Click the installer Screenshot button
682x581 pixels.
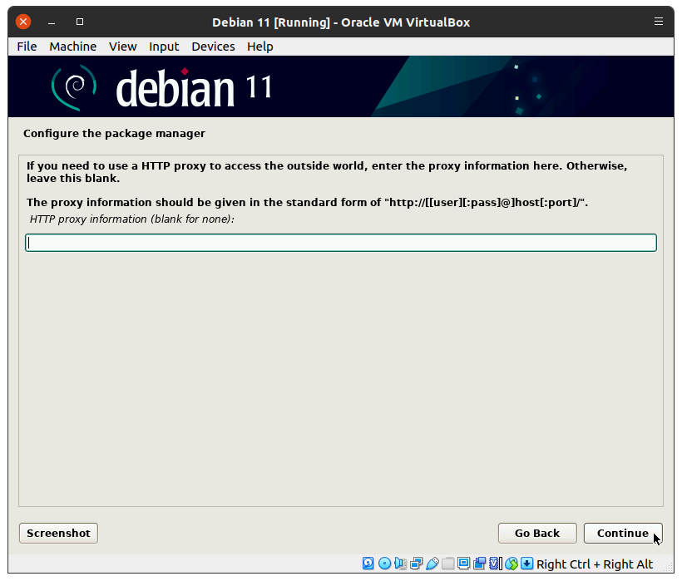58,533
